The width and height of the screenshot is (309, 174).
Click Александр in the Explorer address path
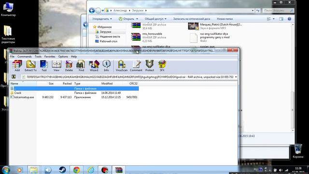(120, 11)
